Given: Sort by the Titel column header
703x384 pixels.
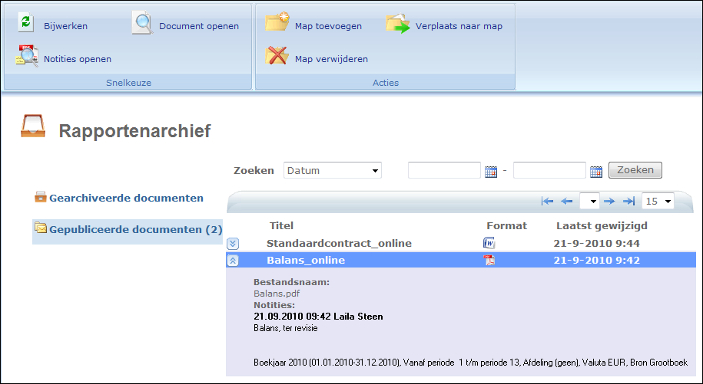Looking at the screenshot, I should coord(281,226).
